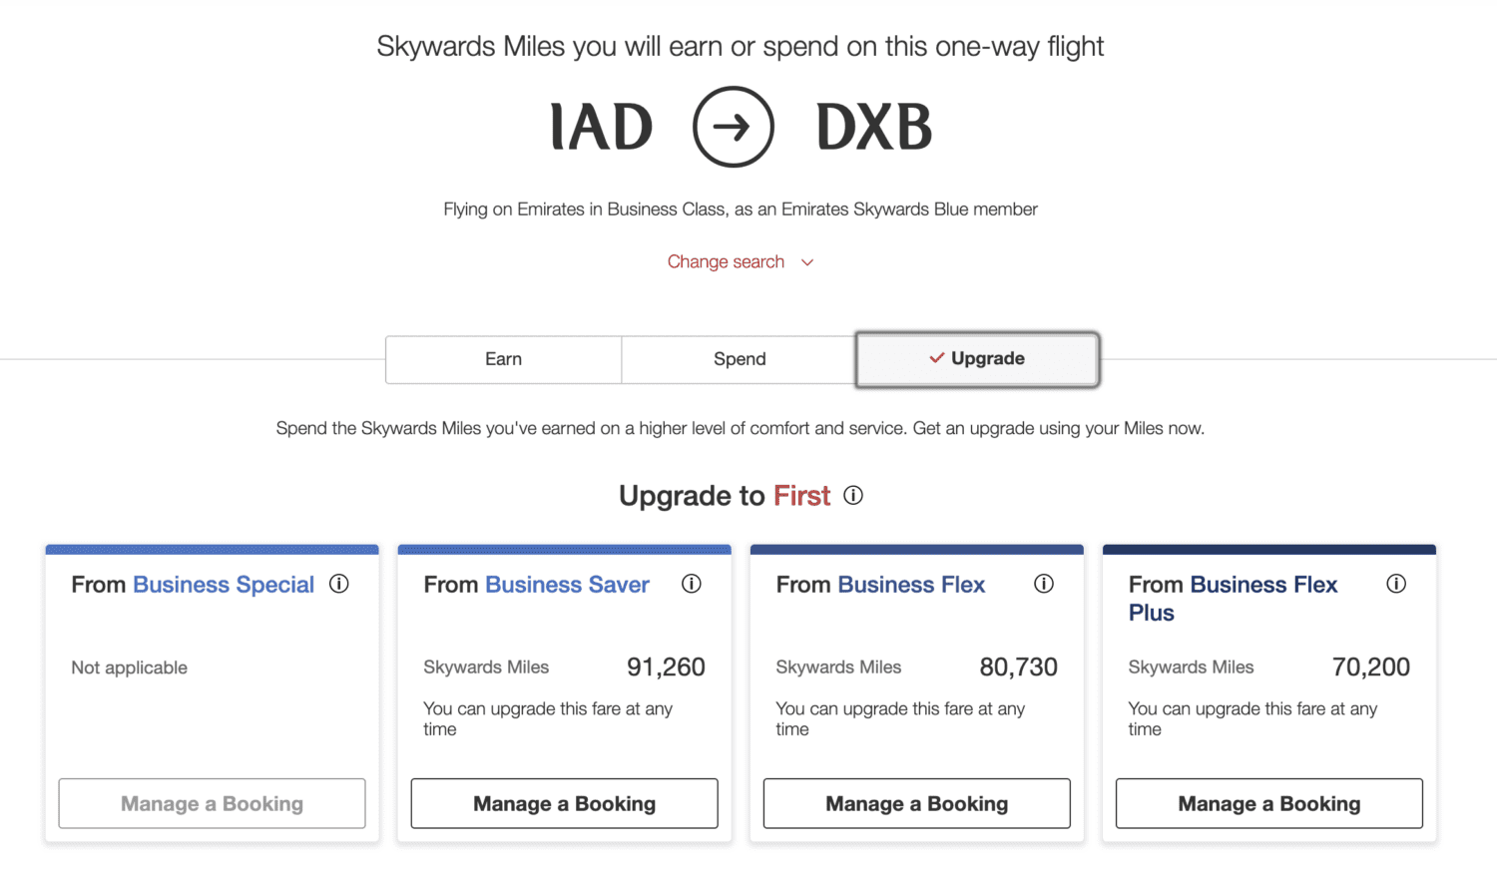The height and width of the screenshot is (880, 1497).
Task: Click the circled arrow between IAD and DXB
Action: 733,128
